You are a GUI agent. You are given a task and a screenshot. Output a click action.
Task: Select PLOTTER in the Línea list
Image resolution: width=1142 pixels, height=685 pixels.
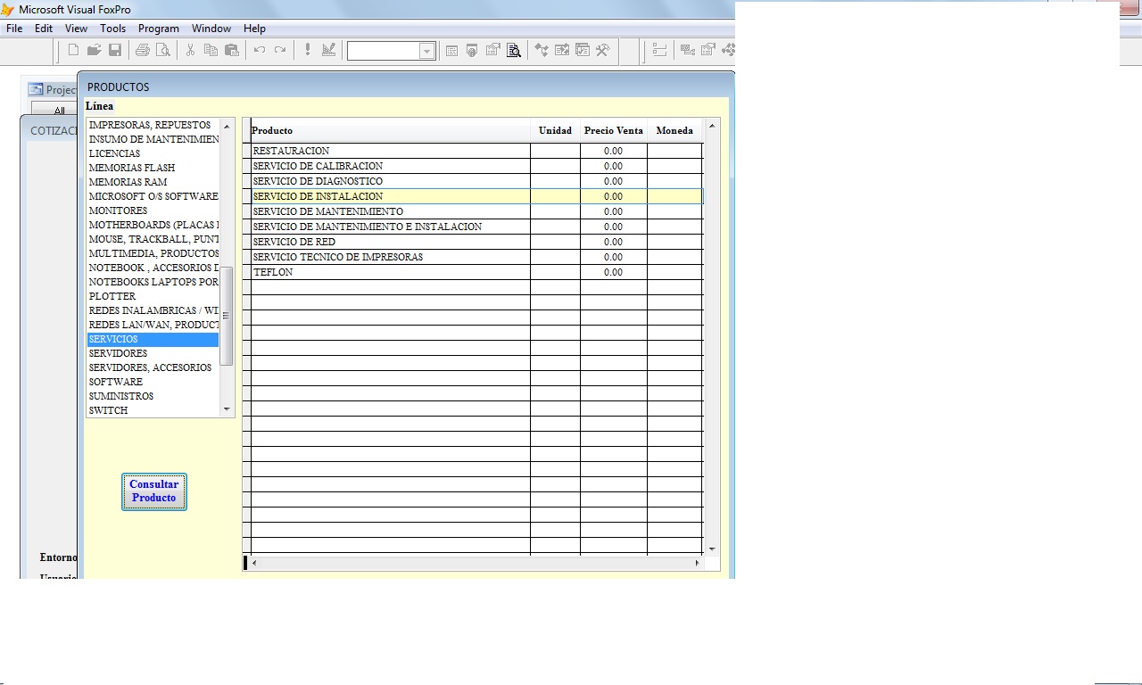(x=153, y=296)
